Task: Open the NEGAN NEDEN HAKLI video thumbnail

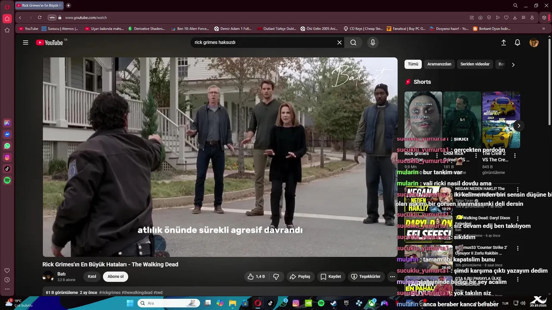Action: (x=428, y=199)
